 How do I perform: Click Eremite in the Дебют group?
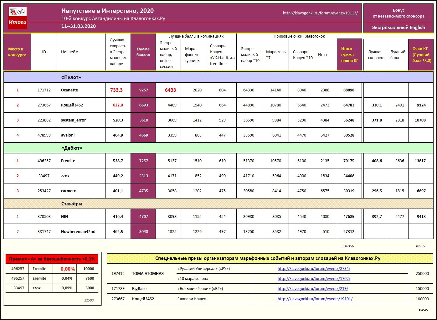click(68, 161)
